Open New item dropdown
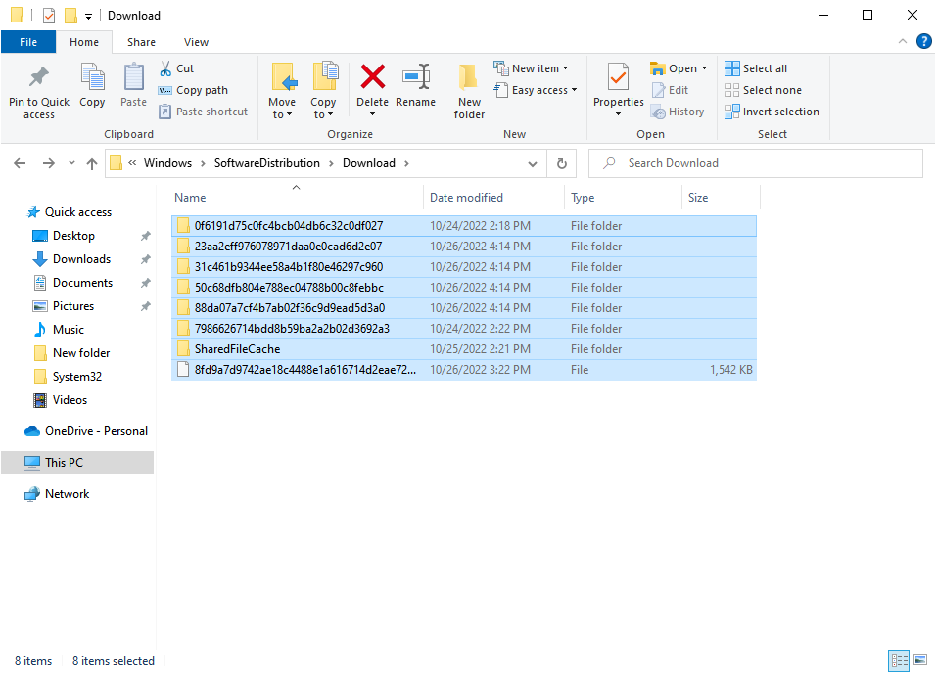This screenshot has width=936, height=673. (531, 68)
